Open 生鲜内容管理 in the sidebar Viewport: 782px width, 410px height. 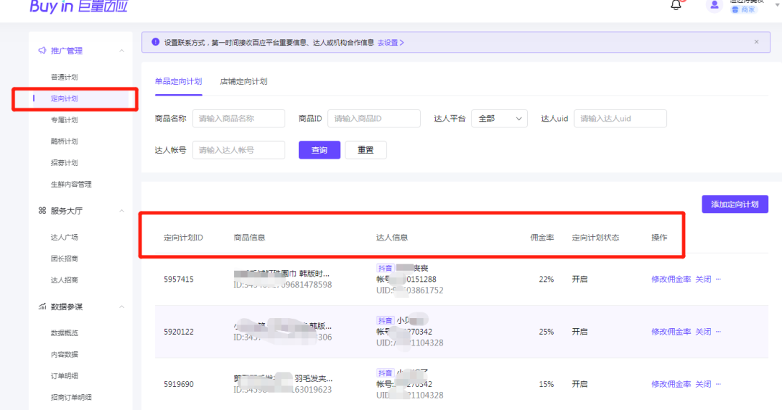click(x=71, y=184)
